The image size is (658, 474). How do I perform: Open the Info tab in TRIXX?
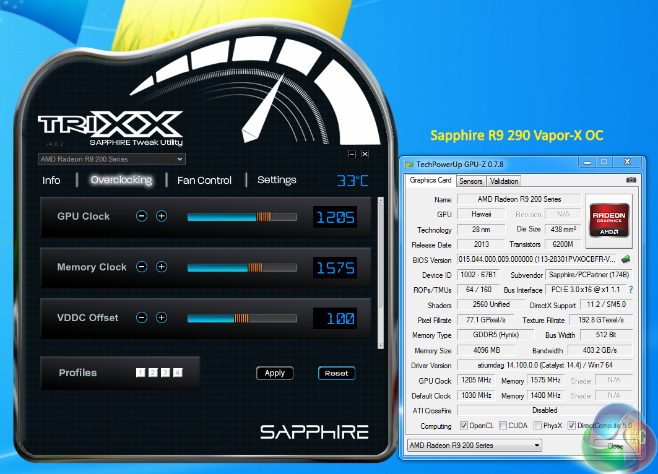pyautogui.click(x=51, y=180)
